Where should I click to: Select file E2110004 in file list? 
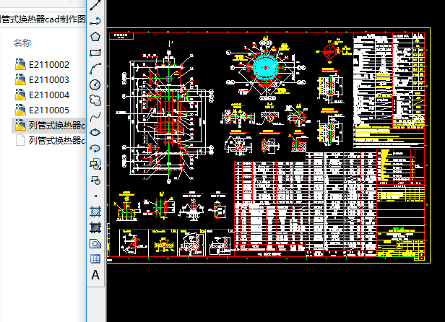[48, 95]
